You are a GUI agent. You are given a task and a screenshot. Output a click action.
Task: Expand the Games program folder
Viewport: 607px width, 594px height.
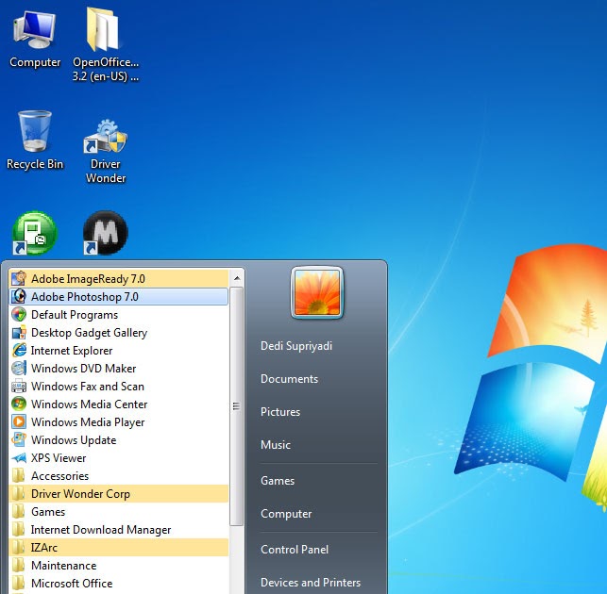point(118,512)
